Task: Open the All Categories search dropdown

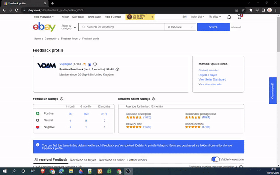Action: (x=180, y=27)
